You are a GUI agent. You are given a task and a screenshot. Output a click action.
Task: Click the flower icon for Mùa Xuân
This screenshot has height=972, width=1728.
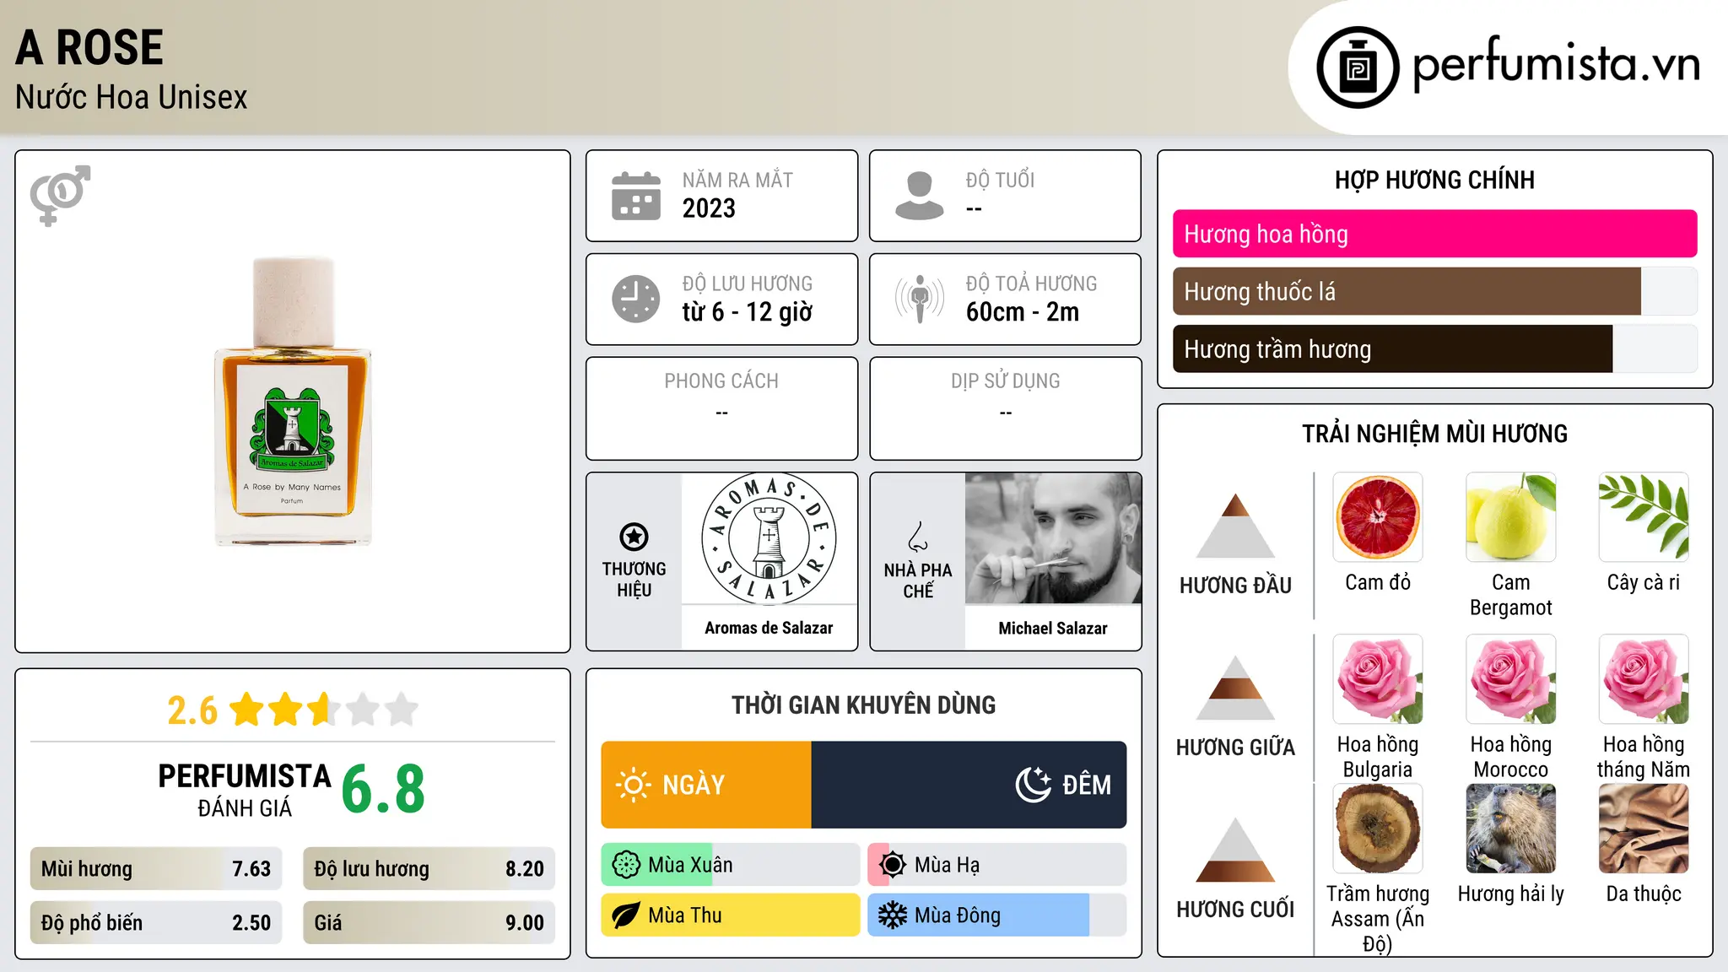coord(626,865)
